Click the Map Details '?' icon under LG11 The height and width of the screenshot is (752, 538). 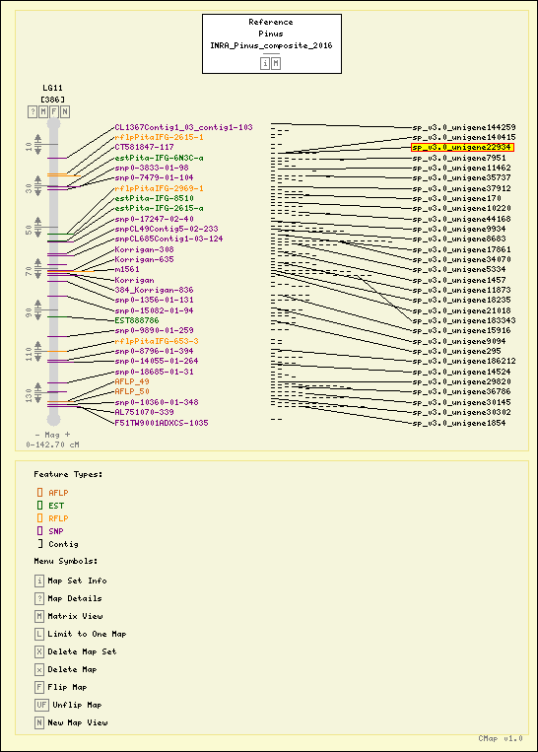click(33, 111)
